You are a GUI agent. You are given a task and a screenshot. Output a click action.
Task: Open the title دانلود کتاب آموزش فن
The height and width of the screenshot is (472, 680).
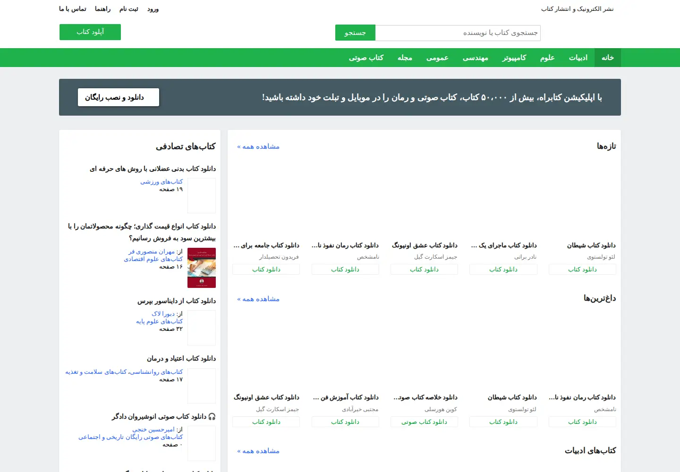(x=346, y=397)
